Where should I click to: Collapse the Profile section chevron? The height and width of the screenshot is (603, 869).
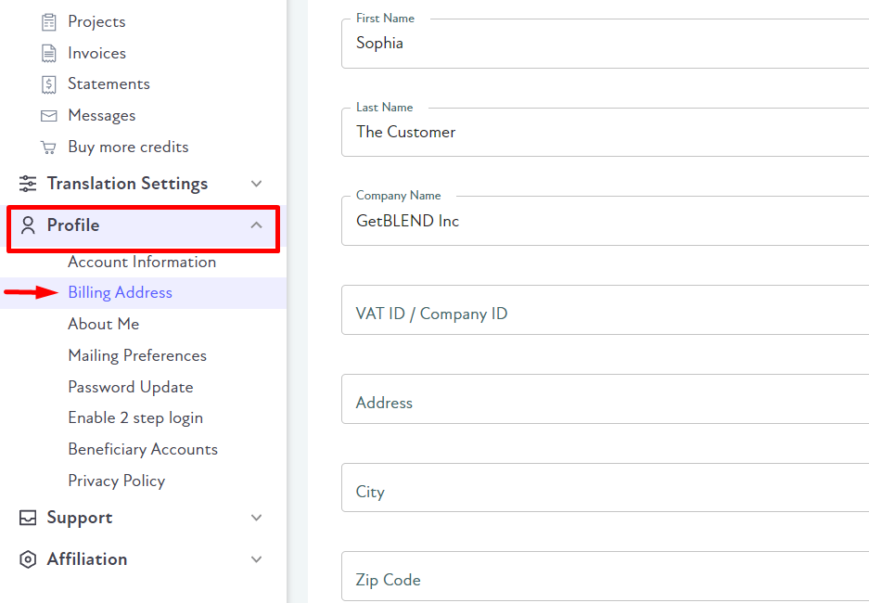point(256,225)
